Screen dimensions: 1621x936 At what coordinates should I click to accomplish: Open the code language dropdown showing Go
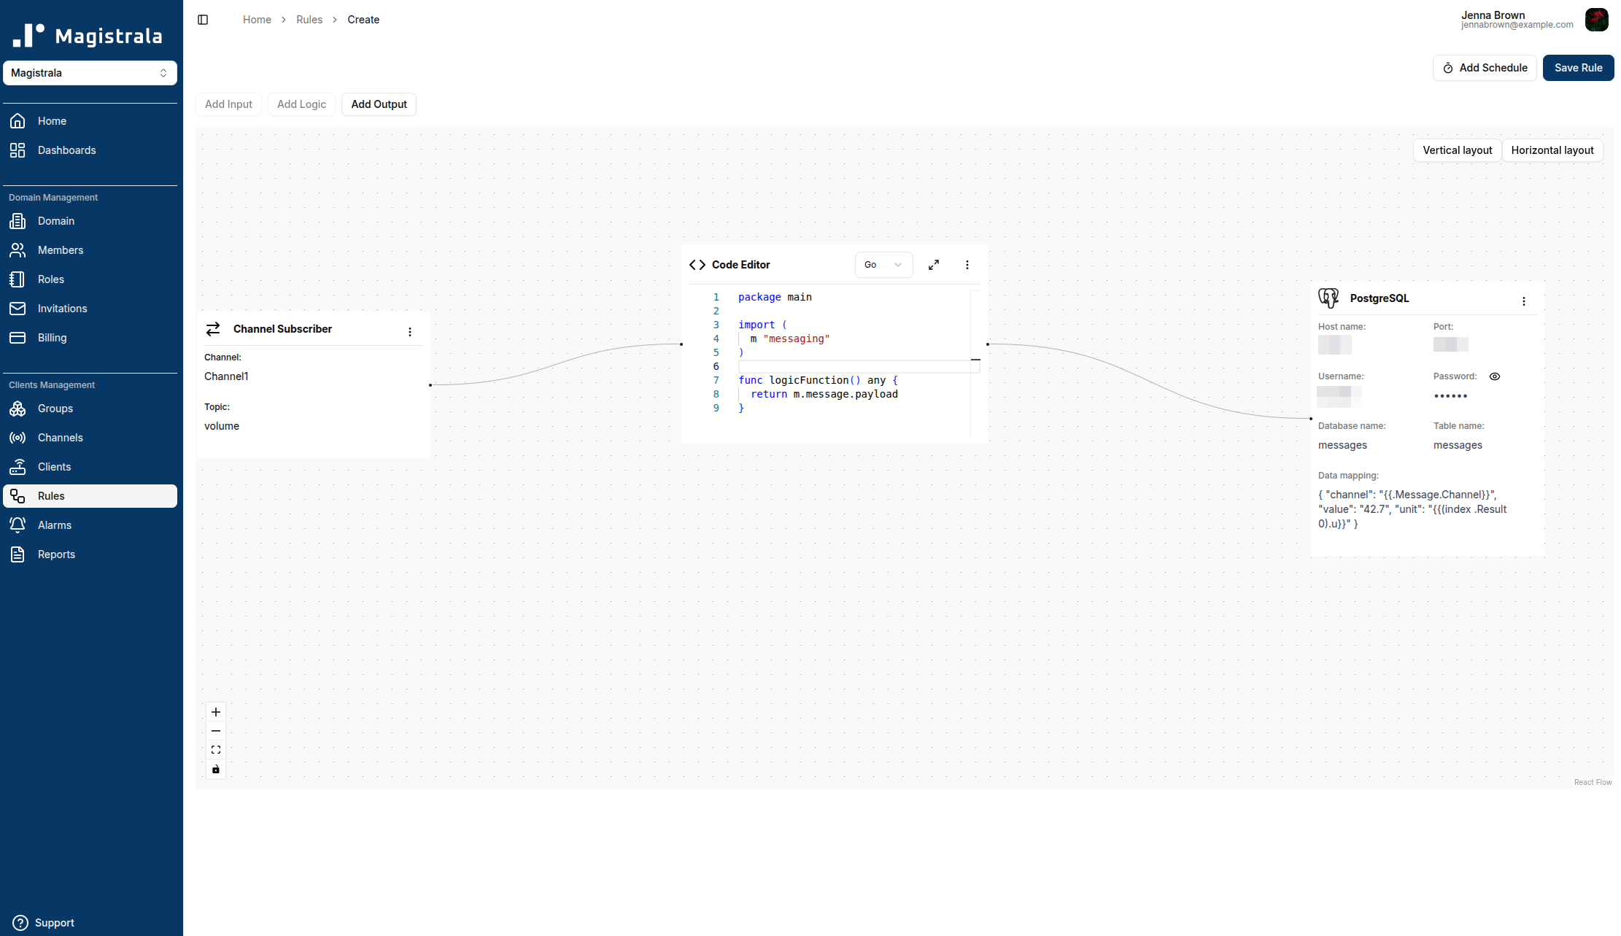[x=883, y=264]
